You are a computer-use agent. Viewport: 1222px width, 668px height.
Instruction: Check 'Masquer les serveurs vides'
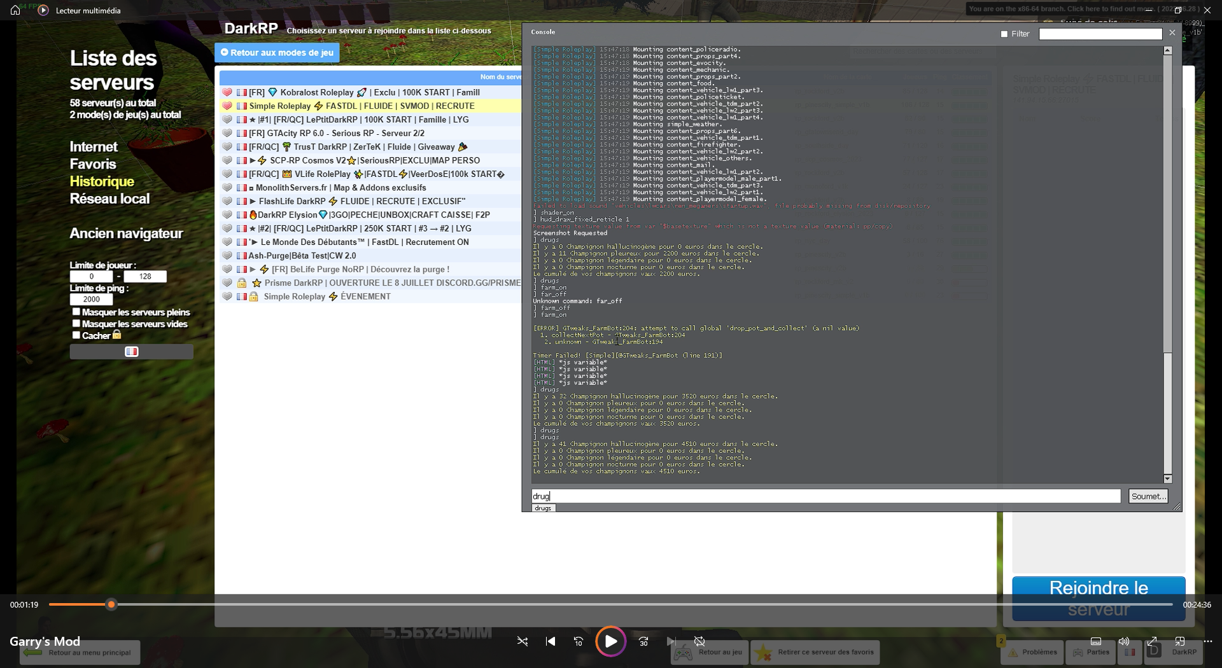coord(76,323)
